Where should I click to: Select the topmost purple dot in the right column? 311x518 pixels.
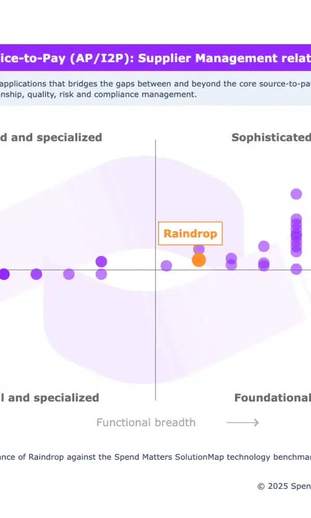click(296, 194)
